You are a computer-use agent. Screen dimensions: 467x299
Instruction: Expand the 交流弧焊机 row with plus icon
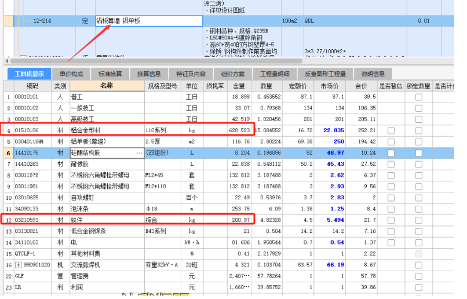click(18, 265)
